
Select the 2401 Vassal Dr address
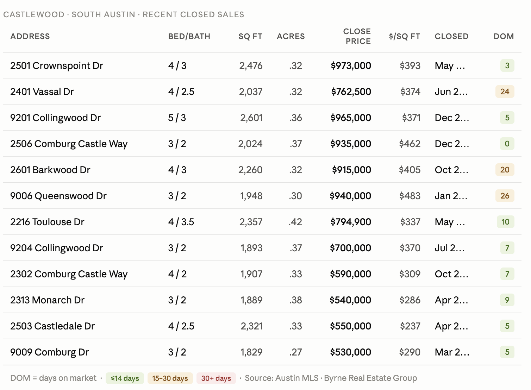(x=42, y=92)
